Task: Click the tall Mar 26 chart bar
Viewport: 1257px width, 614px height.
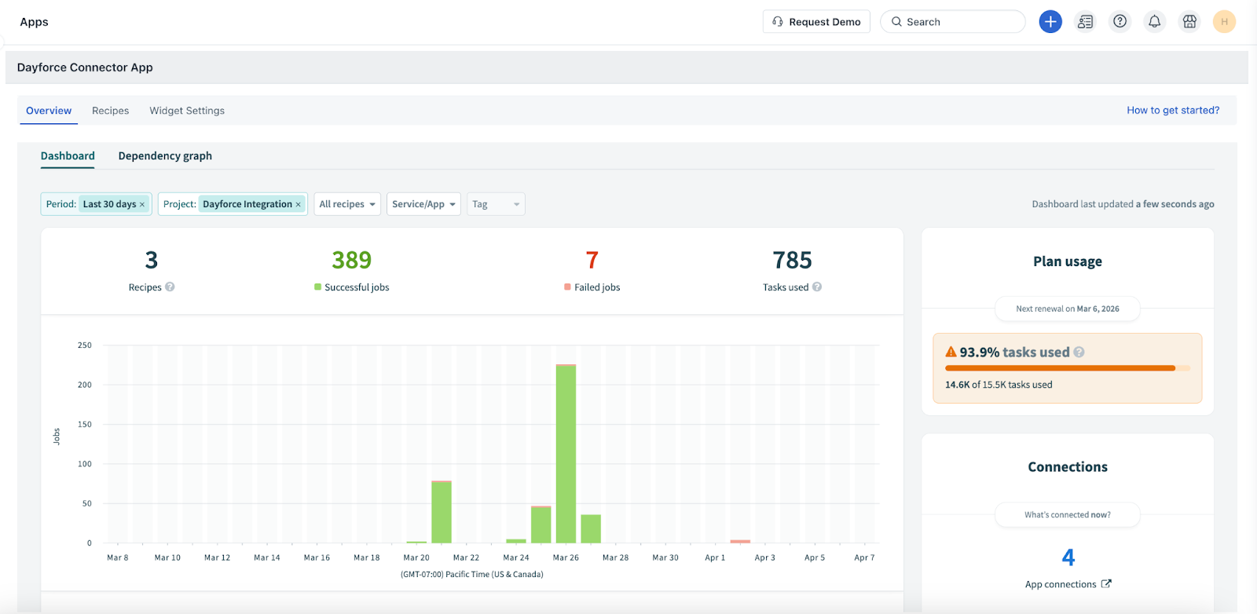Action: tap(566, 454)
